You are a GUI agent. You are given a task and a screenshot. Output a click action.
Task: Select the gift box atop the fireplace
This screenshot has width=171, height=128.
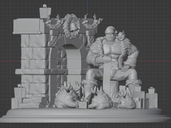(x=45, y=11)
